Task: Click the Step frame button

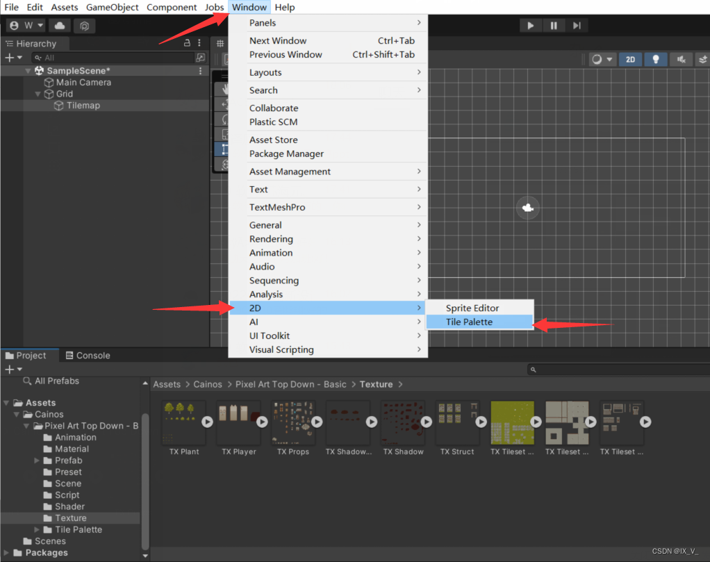Action: [x=577, y=26]
